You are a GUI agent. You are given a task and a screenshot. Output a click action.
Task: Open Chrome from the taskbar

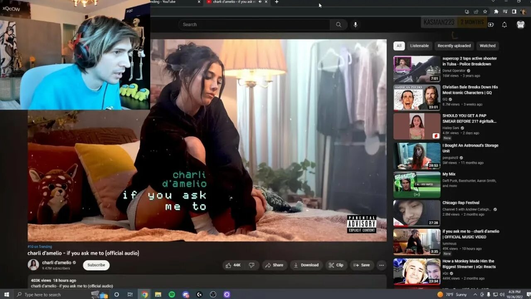point(144,294)
